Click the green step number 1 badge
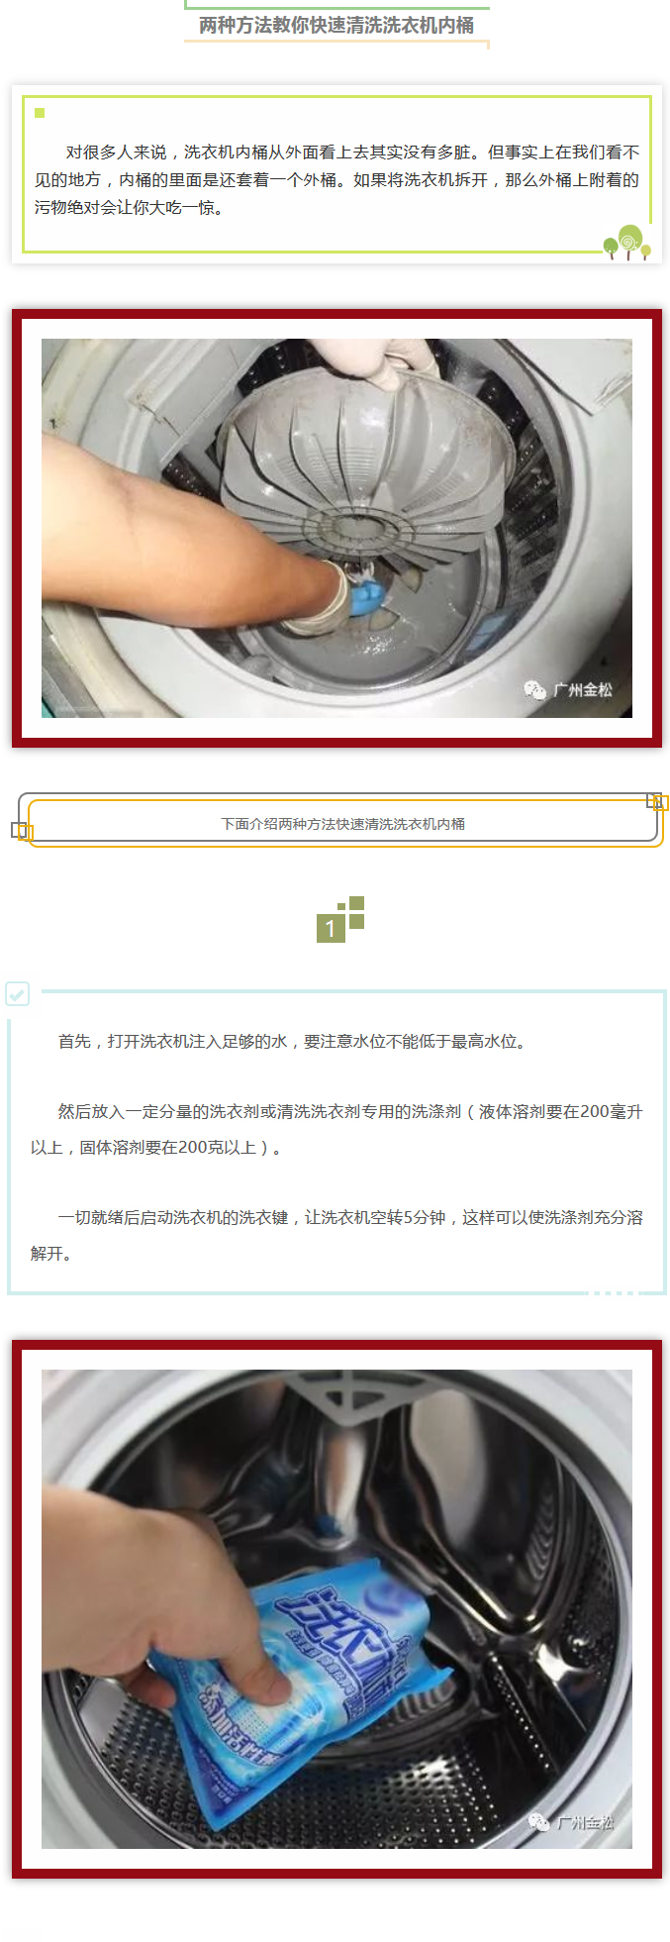The width and height of the screenshot is (670, 1942). (331, 929)
